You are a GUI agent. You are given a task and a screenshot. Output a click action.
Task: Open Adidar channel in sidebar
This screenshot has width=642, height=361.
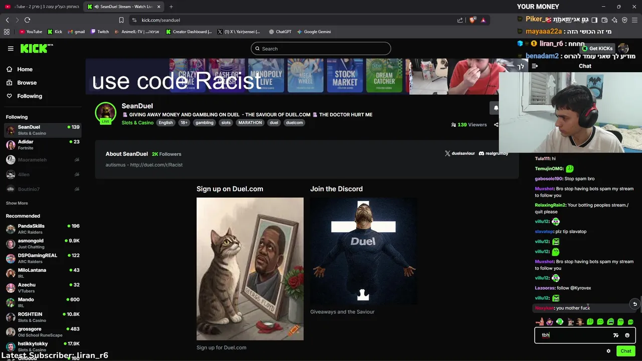(43, 145)
